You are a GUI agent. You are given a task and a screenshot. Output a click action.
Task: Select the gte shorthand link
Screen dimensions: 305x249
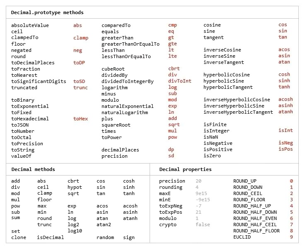[x=172, y=44]
